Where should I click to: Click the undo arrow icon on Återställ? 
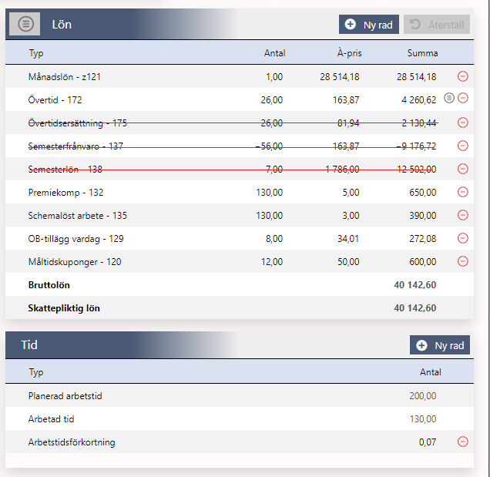tap(415, 24)
